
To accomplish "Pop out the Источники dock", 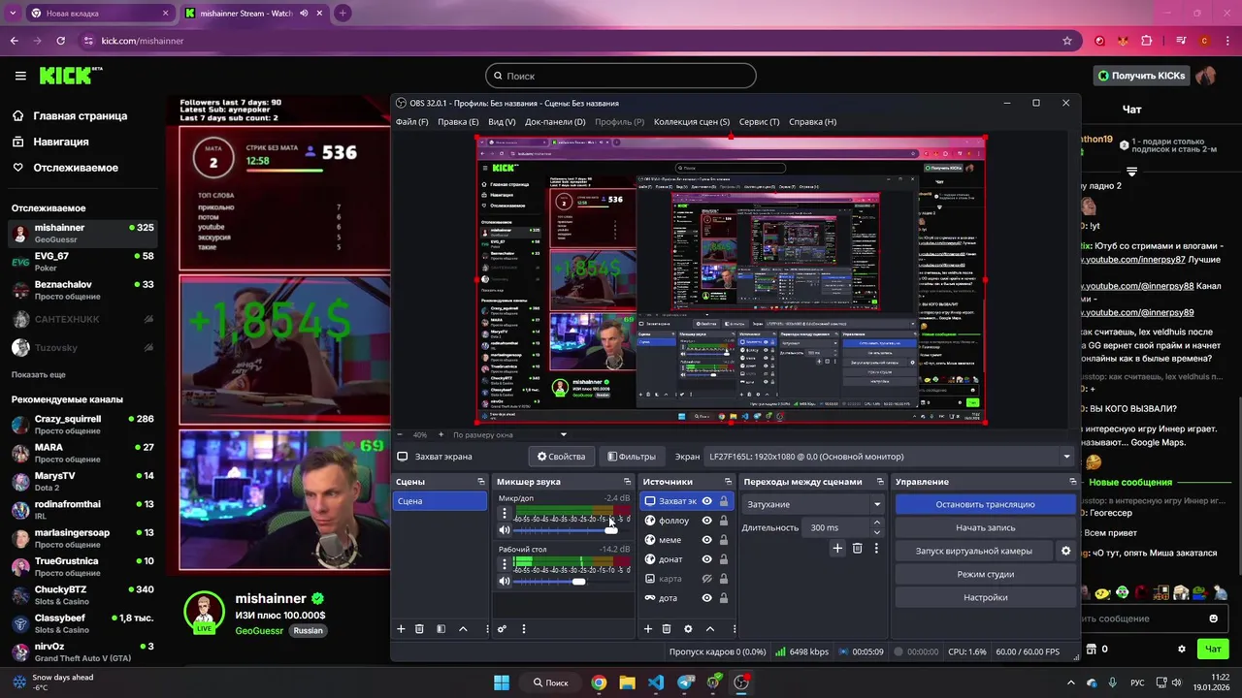I will click(728, 482).
